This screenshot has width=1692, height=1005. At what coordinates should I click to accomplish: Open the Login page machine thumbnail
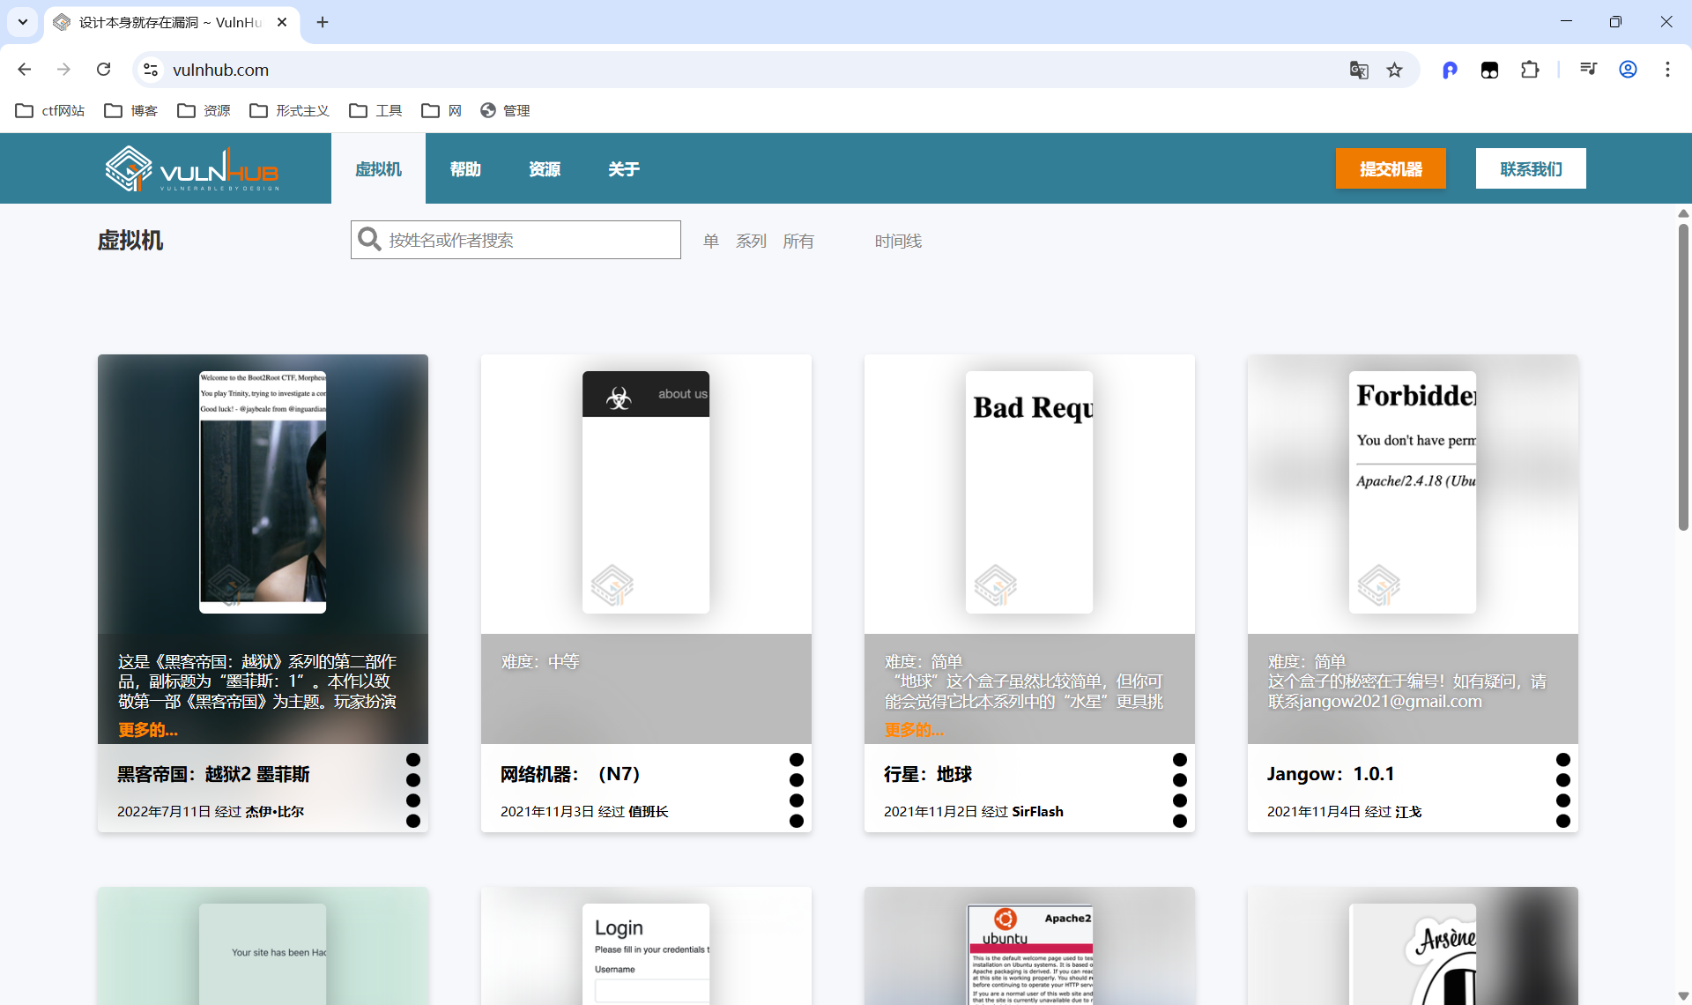[646, 954]
